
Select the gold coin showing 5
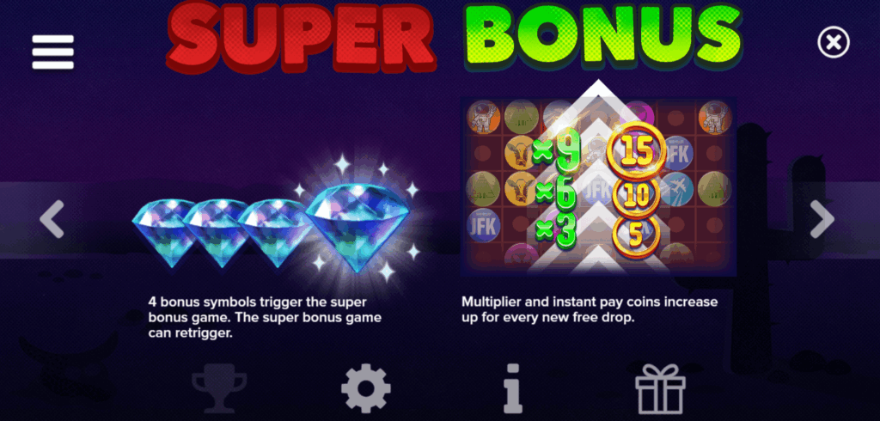click(635, 235)
